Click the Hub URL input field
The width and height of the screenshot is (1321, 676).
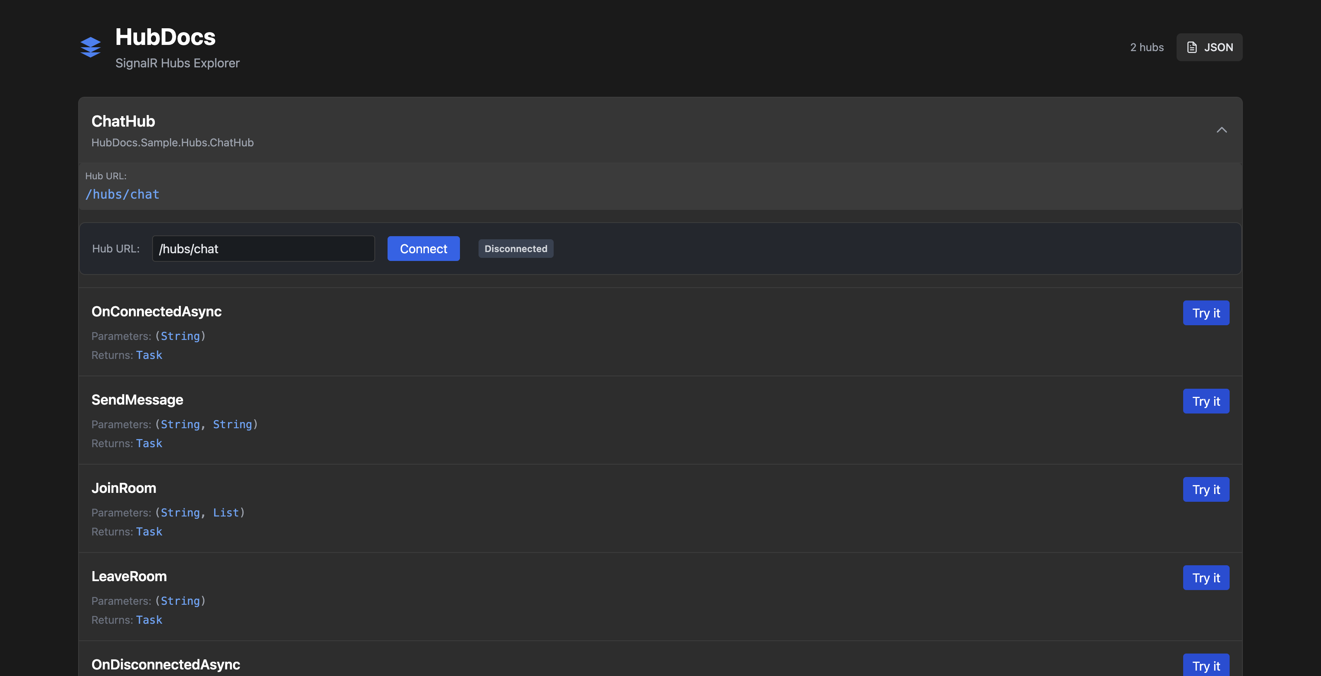click(x=263, y=249)
